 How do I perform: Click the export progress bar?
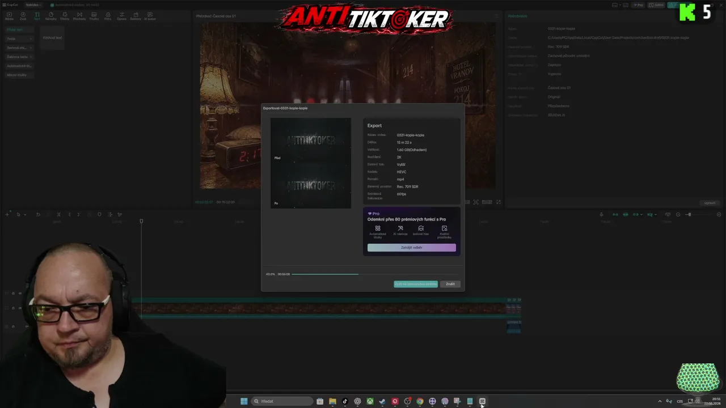click(375, 274)
